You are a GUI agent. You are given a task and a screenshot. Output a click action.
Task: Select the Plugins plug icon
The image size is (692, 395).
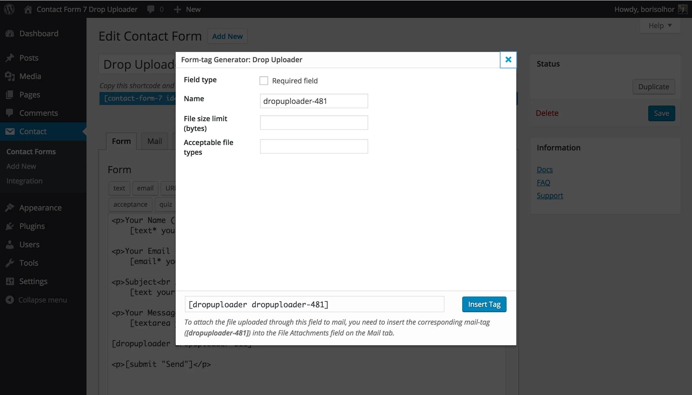click(10, 226)
